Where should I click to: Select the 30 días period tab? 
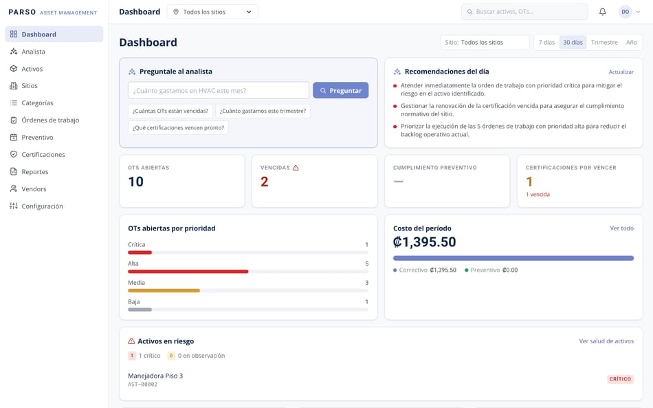[x=573, y=42]
